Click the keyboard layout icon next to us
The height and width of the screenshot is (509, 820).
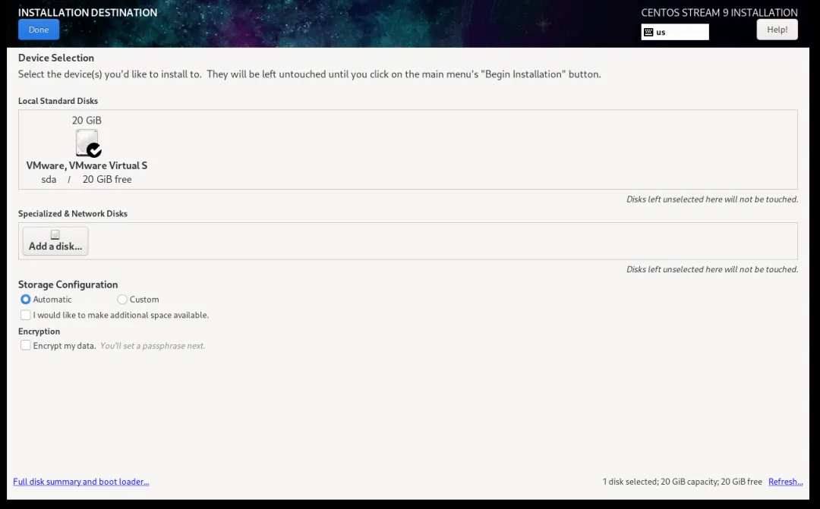(x=648, y=33)
